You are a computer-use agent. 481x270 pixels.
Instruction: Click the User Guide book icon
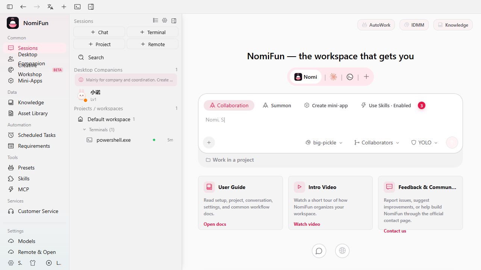(x=209, y=187)
